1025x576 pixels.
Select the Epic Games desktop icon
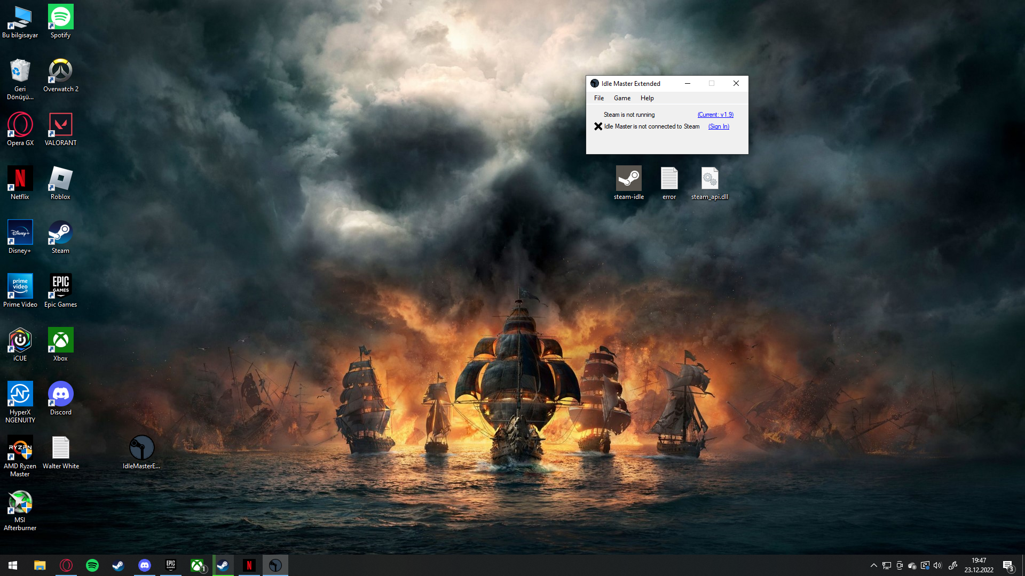60,287
